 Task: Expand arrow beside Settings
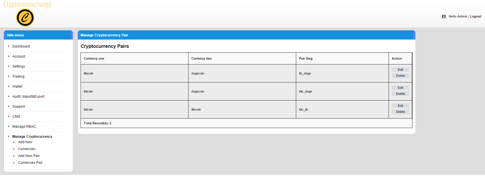pyautogui.click(x=9, y=66)
